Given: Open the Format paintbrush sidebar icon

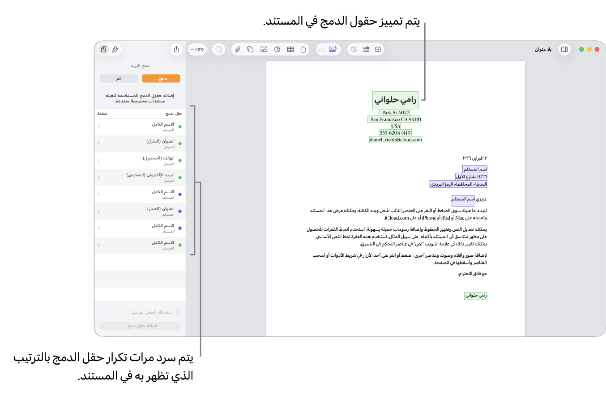Looking at the screenshot, I should 115,49.
